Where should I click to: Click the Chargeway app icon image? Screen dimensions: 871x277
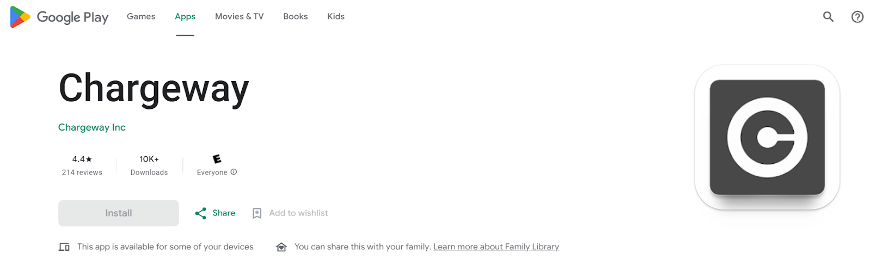(767, 137)
